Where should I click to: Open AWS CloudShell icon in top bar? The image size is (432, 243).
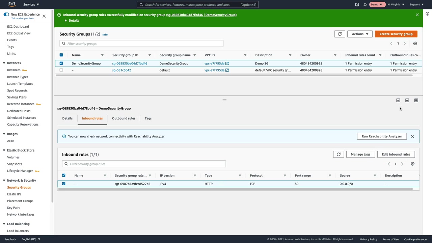357,4
